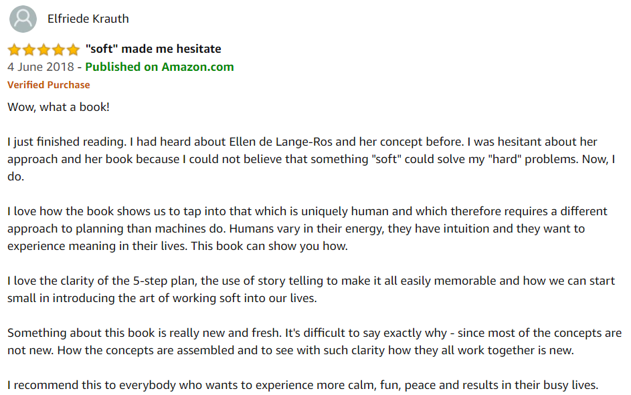The width and height of the screenshot is (631, 395).
Task: Click the third star of the rating
Action: click(x=43, y=49)
